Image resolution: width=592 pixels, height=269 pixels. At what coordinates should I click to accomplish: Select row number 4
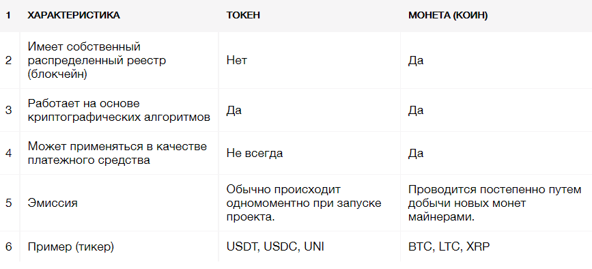[8, 153]
